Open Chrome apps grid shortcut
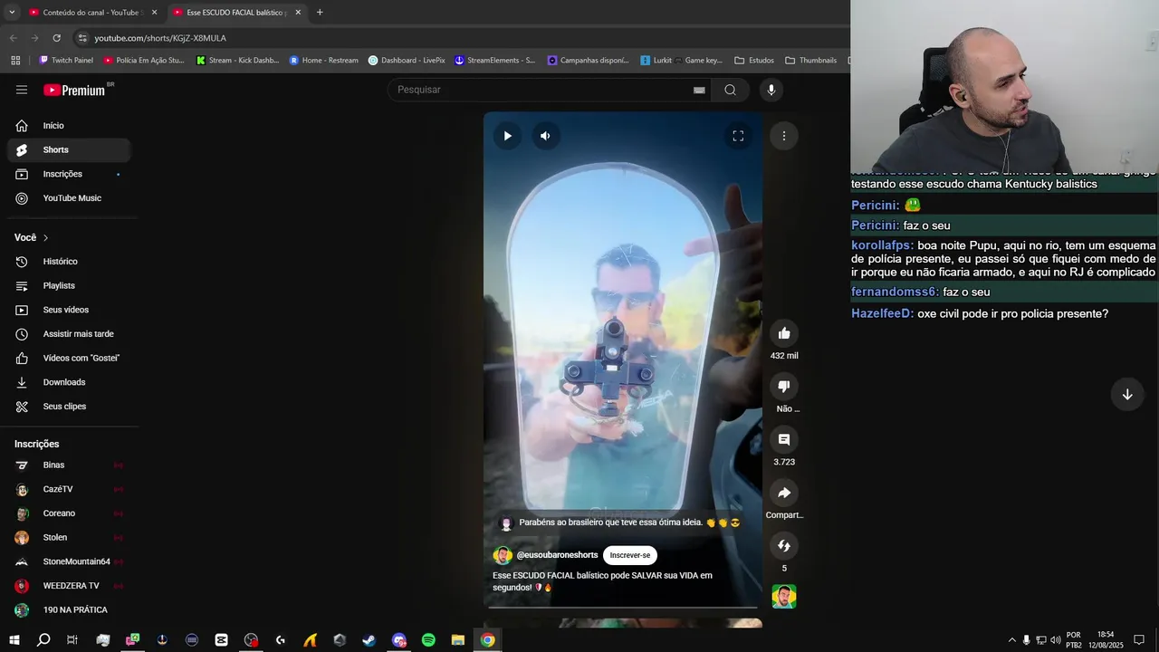The width and height of the screenshot is (1159, 652). point(15,61)
